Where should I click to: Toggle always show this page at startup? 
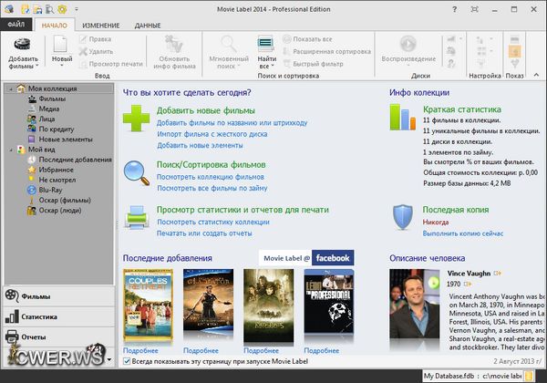pos(128,362)
